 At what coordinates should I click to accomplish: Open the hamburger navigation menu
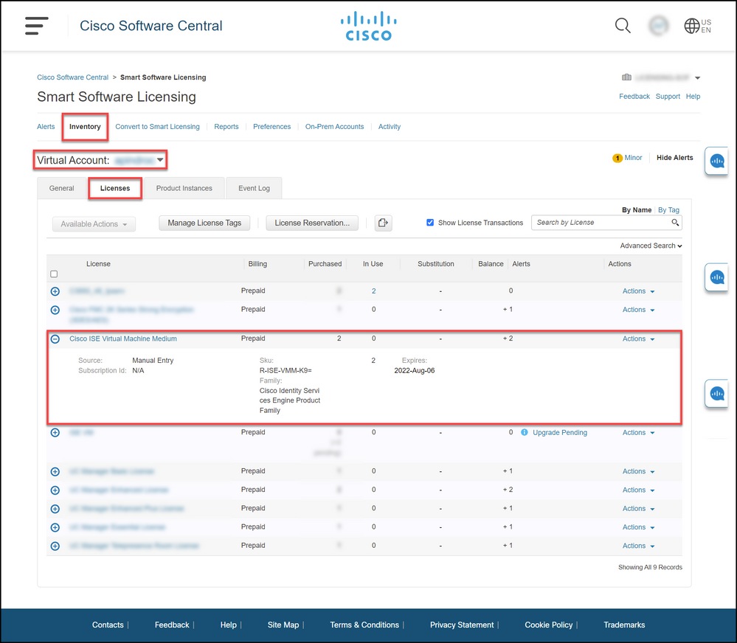point(37,25)
